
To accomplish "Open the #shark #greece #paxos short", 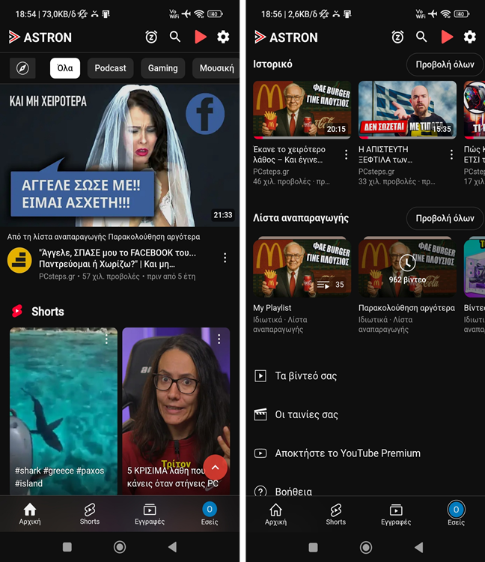I will 64,411.
